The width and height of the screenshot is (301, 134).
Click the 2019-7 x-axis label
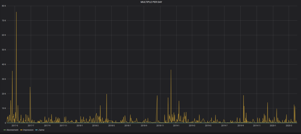pyautogui.click(x=225, y=125)
